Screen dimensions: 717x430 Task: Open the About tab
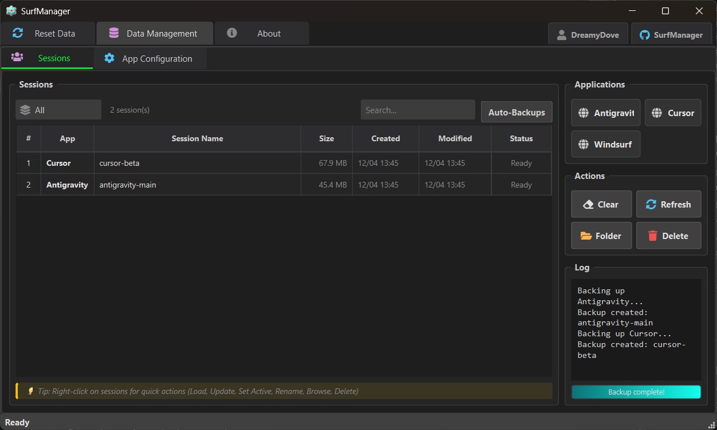(262, 33)
